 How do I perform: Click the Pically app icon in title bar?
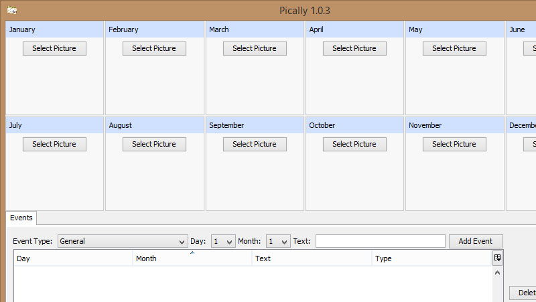12,10
